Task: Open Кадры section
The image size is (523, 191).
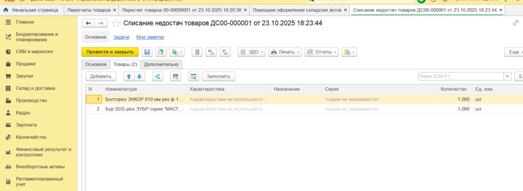Action: point(38,113)
